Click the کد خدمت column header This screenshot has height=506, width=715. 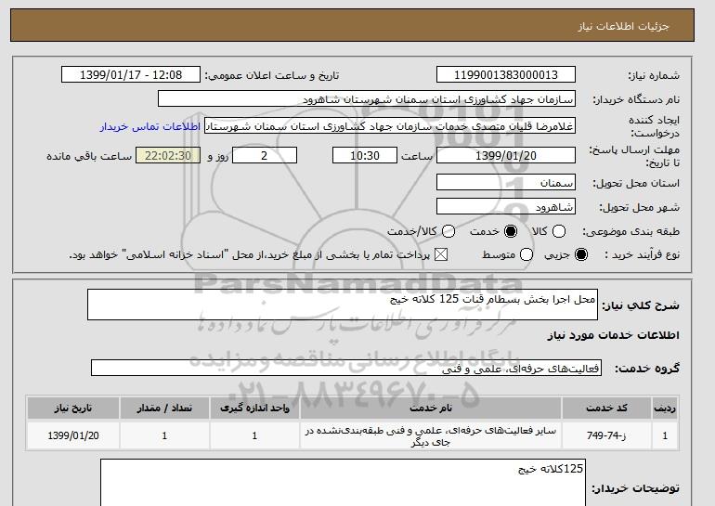[x=606, y=408]
